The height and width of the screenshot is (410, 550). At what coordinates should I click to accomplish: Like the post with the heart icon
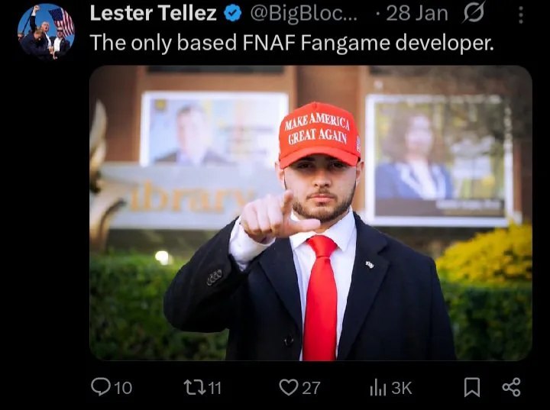pos(288,387)
